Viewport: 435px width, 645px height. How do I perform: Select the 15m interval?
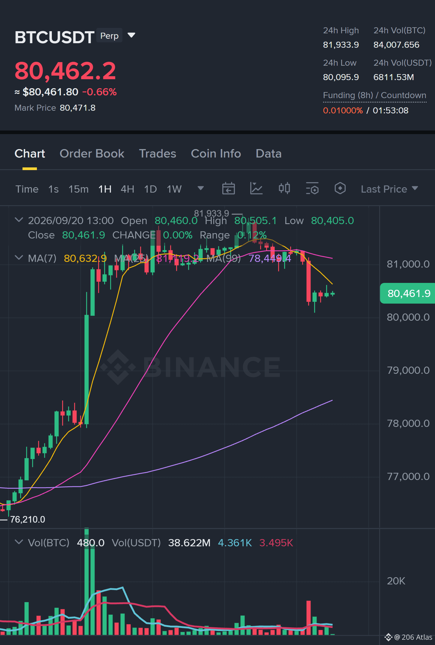pyautogui.click(x=79, y=189)
